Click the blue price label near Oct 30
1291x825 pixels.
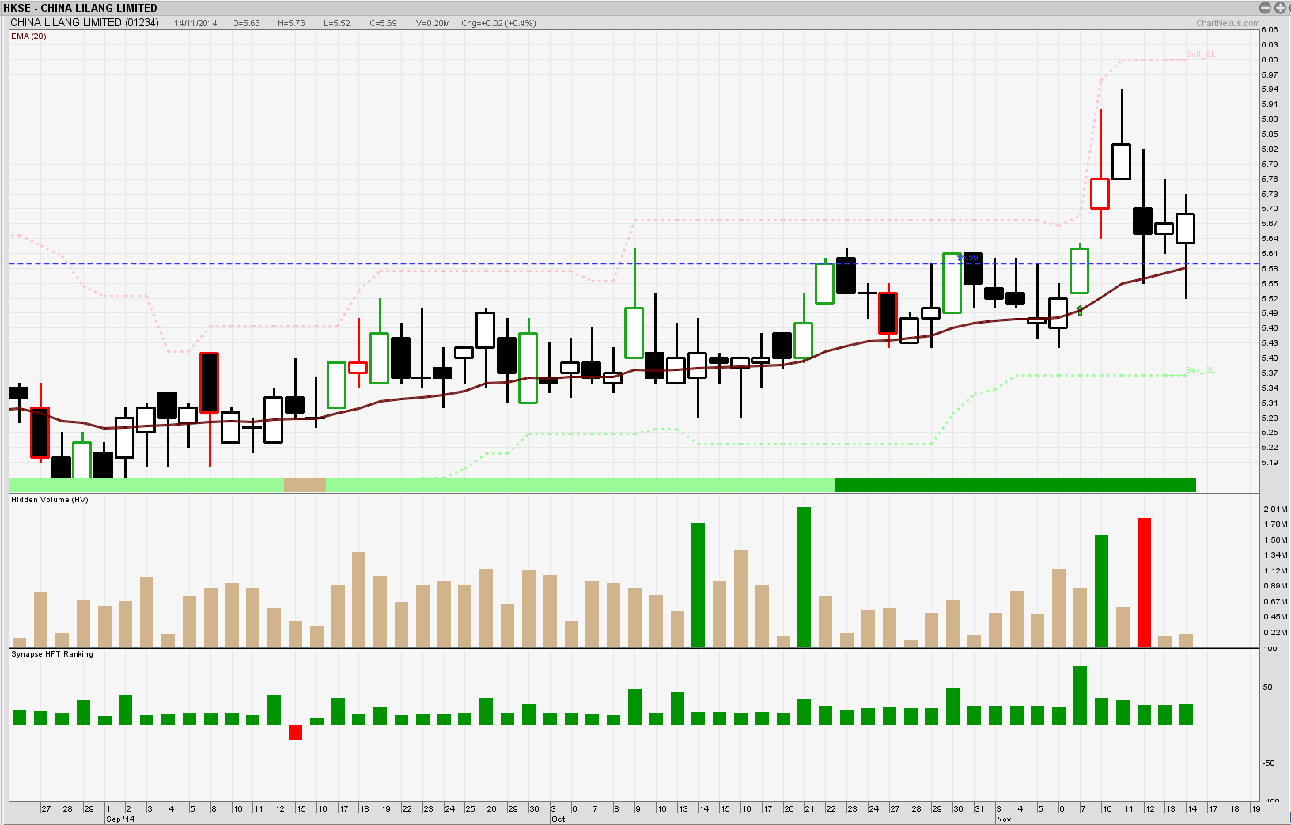point(967,258)
